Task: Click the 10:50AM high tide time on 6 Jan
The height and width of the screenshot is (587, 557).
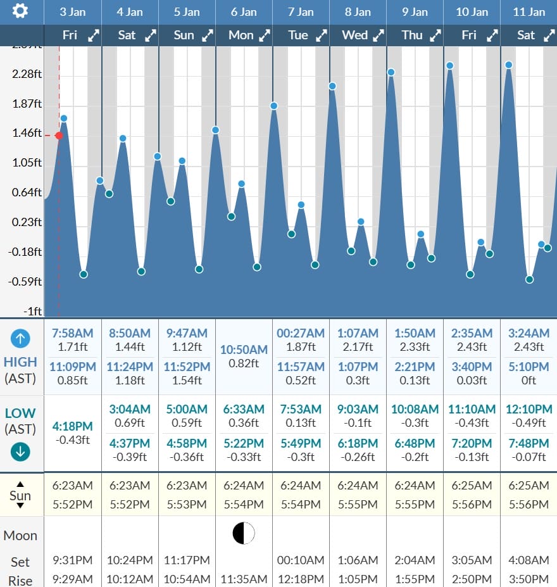Action: pos(244,350)
